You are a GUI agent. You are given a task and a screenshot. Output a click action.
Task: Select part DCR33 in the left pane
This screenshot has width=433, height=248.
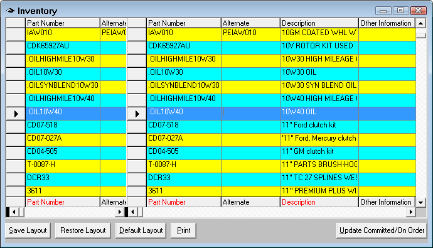(62, 180)
